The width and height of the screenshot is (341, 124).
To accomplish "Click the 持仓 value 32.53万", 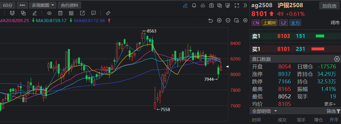I will pyautogui.click(x=327, y=82).
